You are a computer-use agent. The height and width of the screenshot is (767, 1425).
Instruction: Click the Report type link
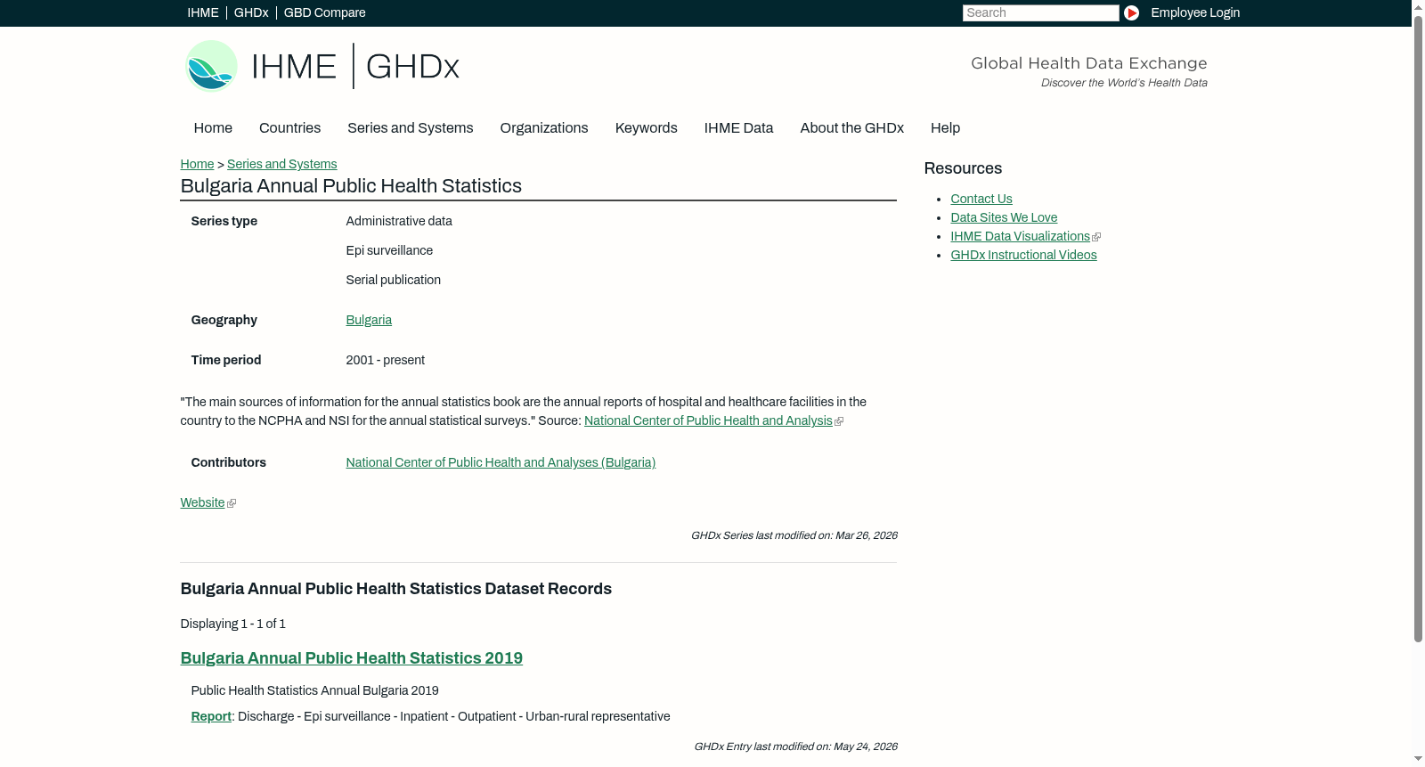pyautogui.click(x=211, y=716)
